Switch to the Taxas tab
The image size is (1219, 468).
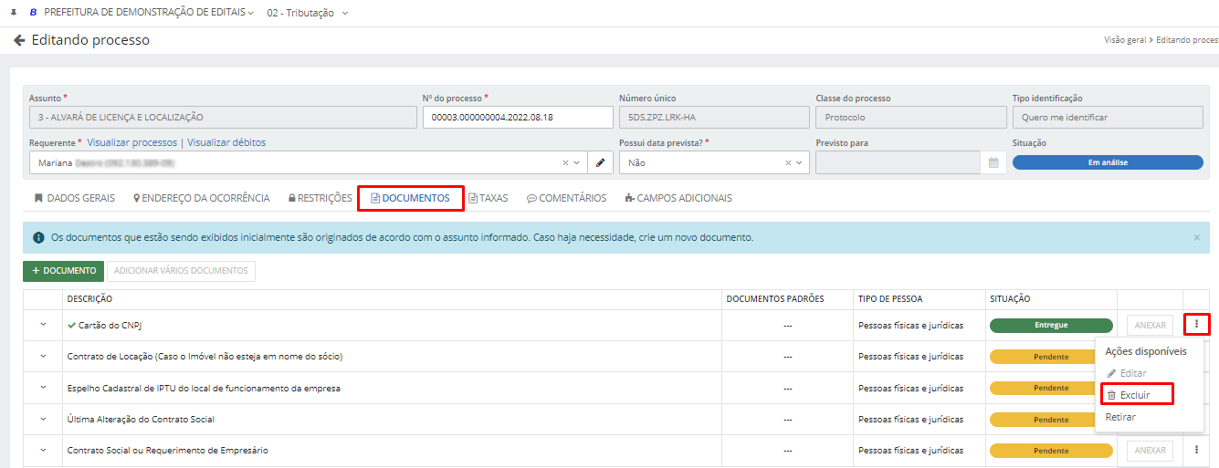[x=489, y=198]
